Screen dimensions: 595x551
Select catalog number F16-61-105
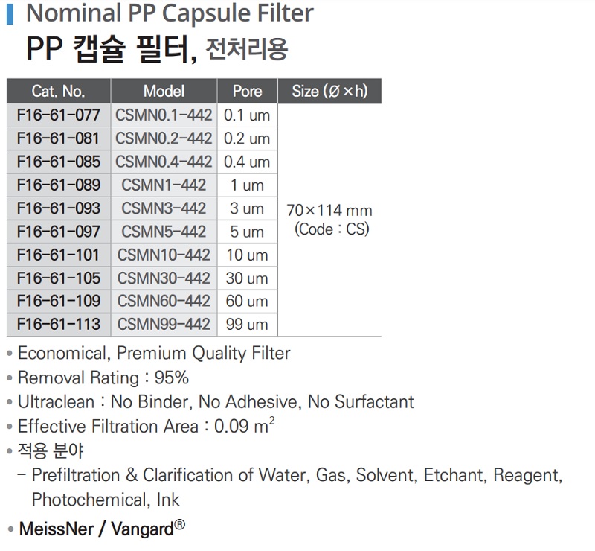(x=58, y=278)
